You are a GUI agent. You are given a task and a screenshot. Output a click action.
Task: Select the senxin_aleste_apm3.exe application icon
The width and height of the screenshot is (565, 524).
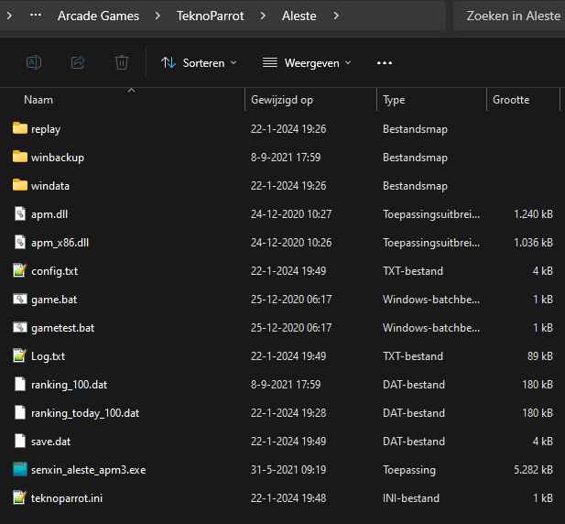pos(20,470)
